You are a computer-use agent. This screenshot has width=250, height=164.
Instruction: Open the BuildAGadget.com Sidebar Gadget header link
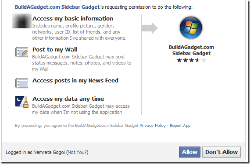(x=57, y=7)
